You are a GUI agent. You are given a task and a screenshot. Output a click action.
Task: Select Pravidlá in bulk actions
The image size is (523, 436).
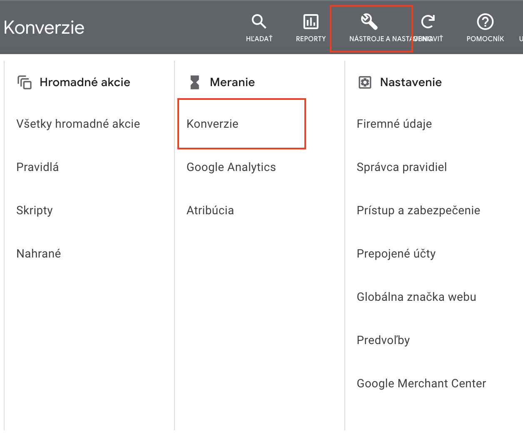pos(37,167)
